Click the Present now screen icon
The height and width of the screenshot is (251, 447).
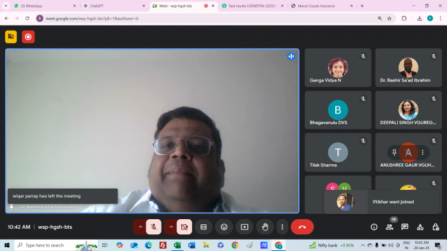(x=245, y=227)
